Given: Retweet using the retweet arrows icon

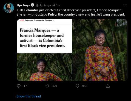Looking at the screenshot, I should [47, 86].
